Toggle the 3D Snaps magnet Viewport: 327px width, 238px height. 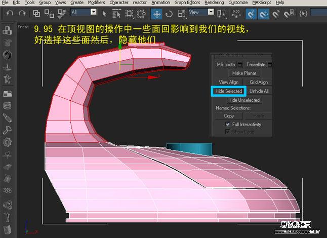click(251, 14)
